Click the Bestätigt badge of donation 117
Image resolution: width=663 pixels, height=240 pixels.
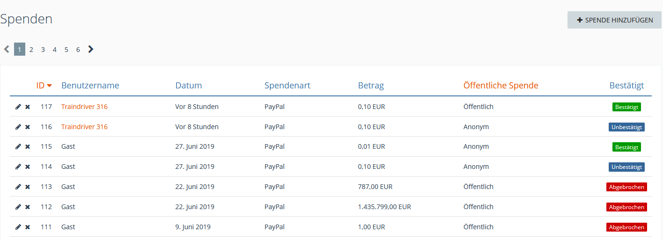(626, 107)
